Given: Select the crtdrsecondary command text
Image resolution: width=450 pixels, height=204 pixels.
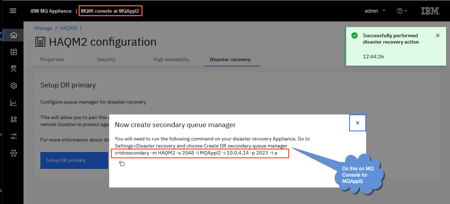Looking at the screenshot, I should (x=196, y=153).
